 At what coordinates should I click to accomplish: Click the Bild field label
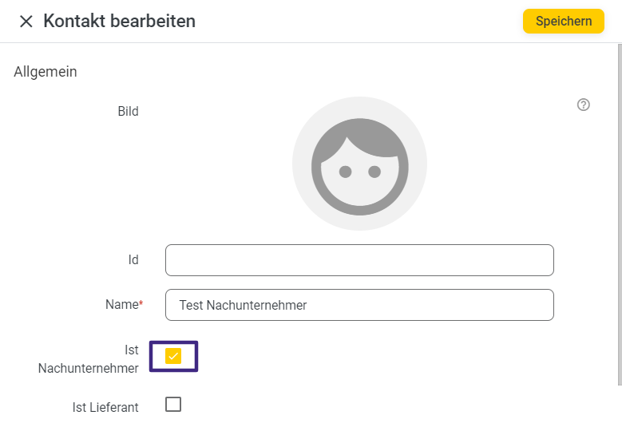coord(128,112)
